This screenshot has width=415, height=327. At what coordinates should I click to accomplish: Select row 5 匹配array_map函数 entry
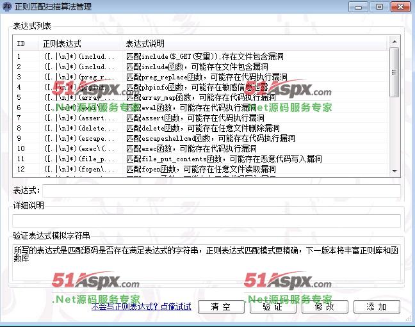(200, 97)
